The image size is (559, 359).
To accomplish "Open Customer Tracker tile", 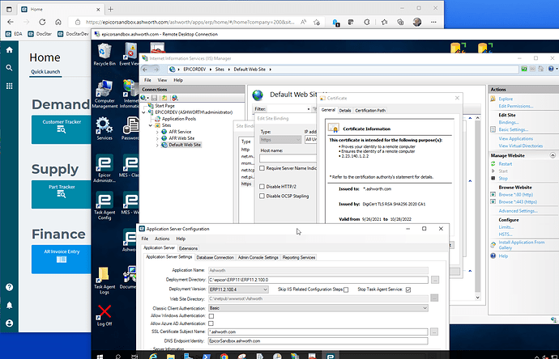I will [62, 129].
